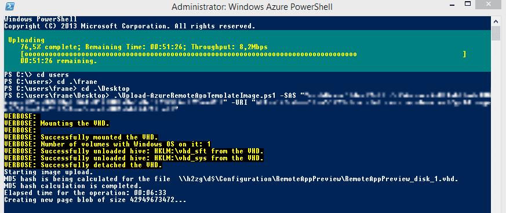Screen dimensions: 506x213
Task: Click the 'HKLM:\vhd_sft' unloaded hive line
Action: pos(134,151)
